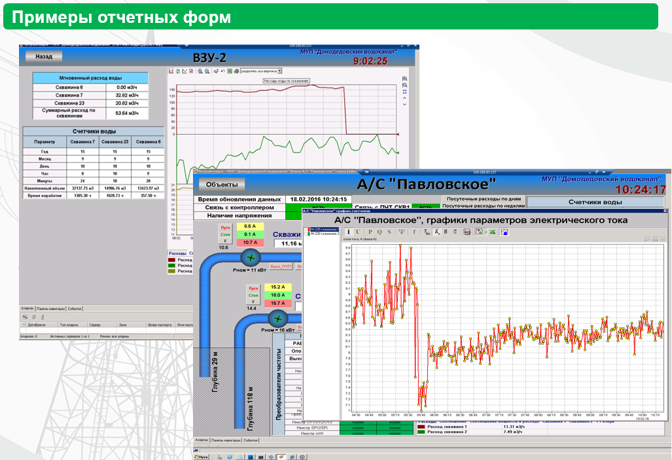
Task: Click red swatch of Расход скважина 1
Action: click(421, 427)
